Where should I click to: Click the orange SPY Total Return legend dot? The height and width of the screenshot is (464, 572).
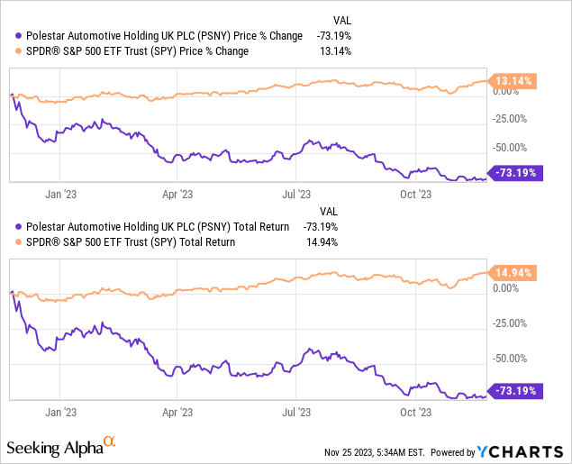click(x=10, y=243)
